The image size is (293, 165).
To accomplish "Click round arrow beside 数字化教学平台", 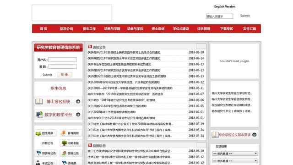I will pos(78,115).
